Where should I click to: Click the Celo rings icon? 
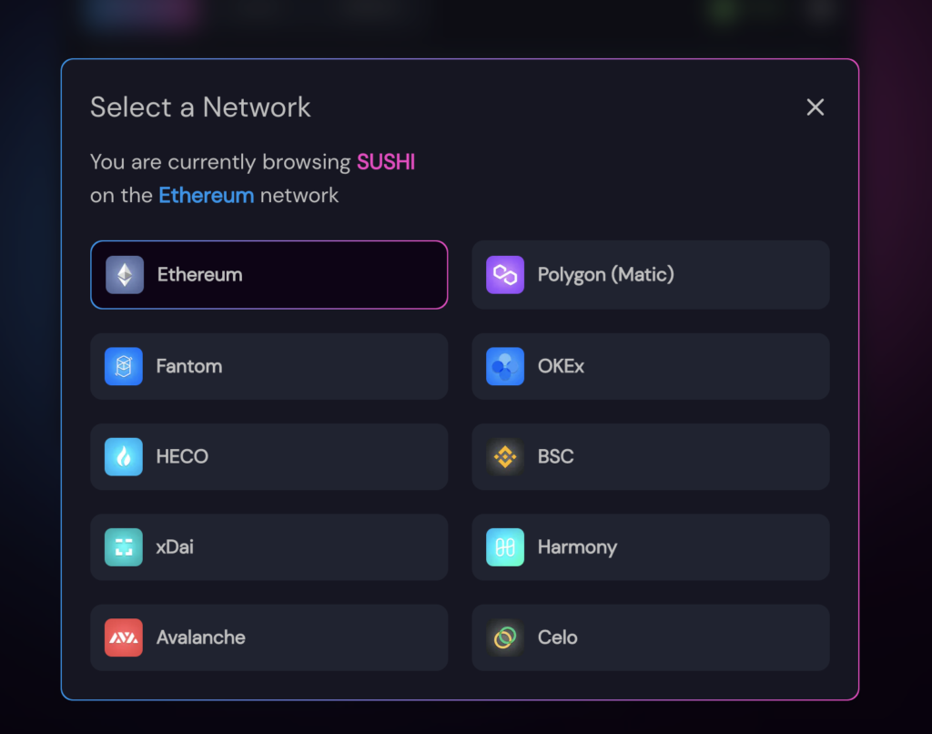(x=505, y=637)
